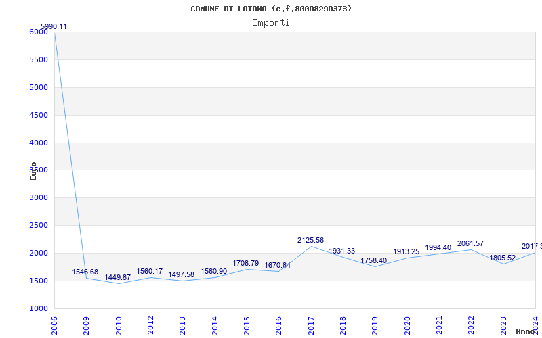Click x-axis year 2020
The image size is (542, 338).
point(407,326)
